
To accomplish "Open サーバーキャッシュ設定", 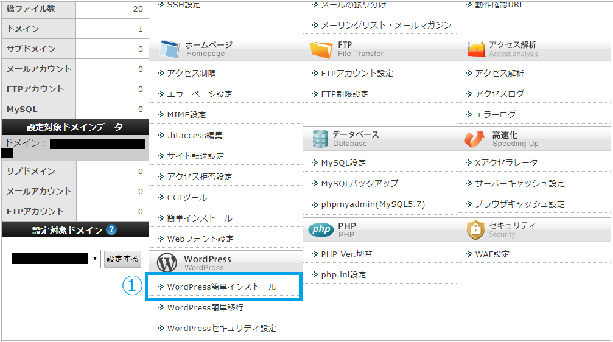I will 520,183.
